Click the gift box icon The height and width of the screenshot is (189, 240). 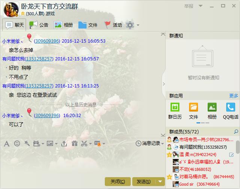click(x=74, y=143)
